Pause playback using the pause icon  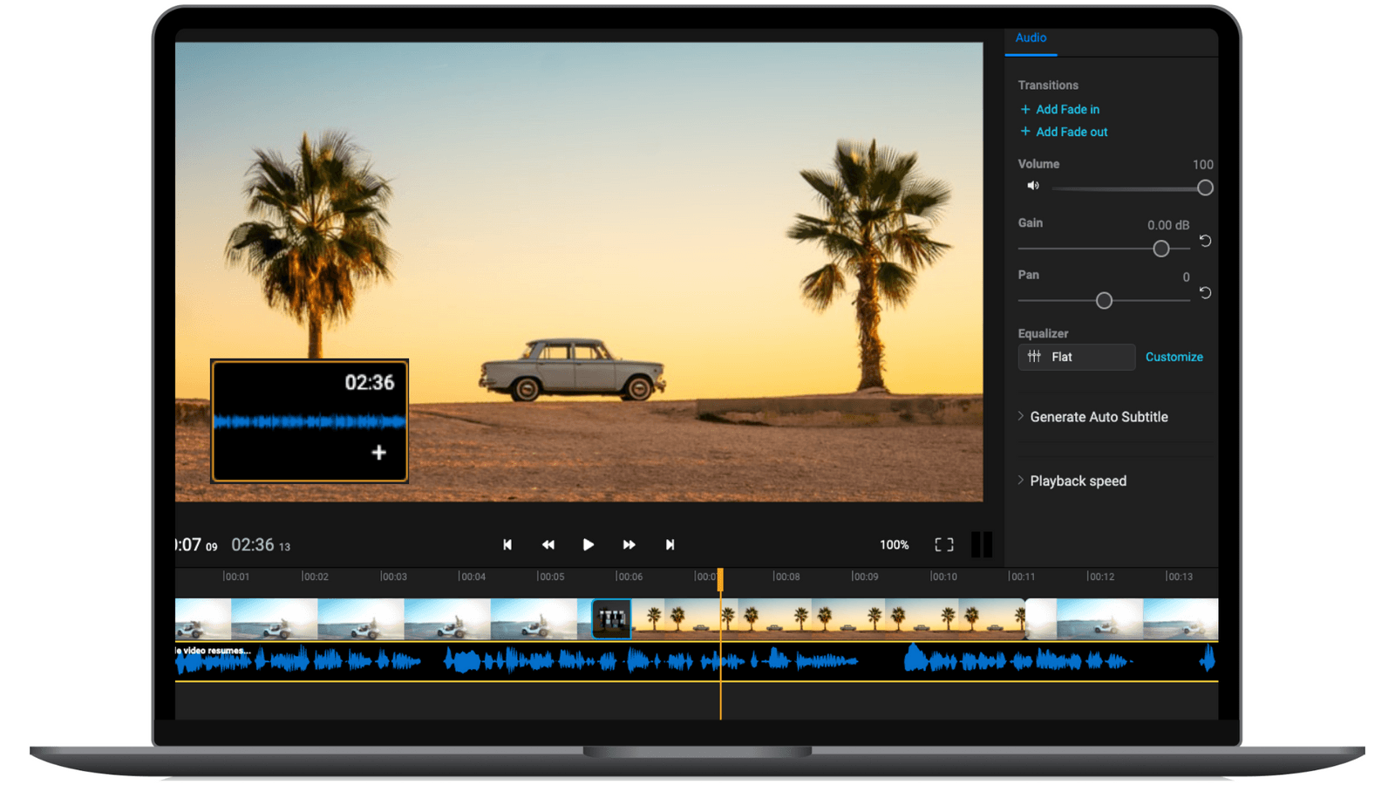pyautogui.click(x=983, y=544)
